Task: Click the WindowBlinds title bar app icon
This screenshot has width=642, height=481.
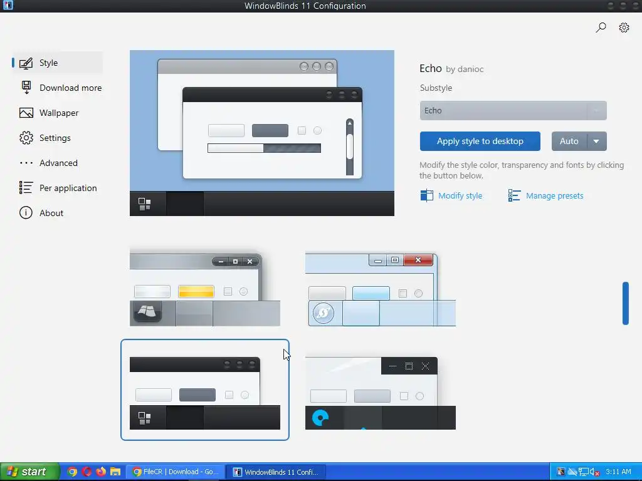Action: coord(8,5)
